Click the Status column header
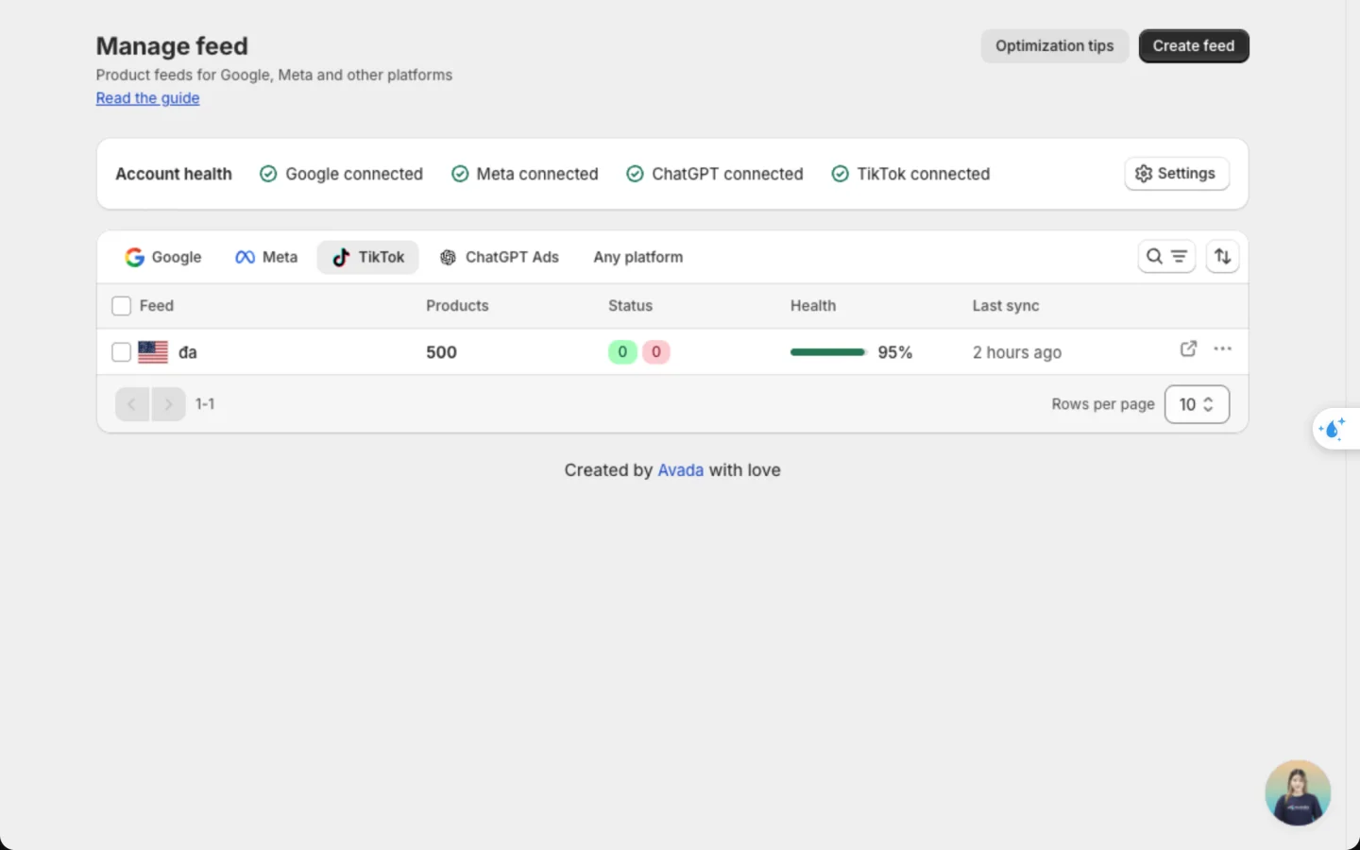Screen dimensions: 1360x850 630,306
